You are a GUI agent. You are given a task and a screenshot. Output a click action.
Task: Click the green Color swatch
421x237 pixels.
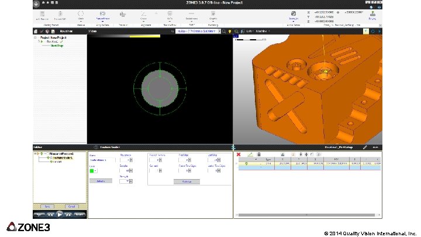(92, 171)
